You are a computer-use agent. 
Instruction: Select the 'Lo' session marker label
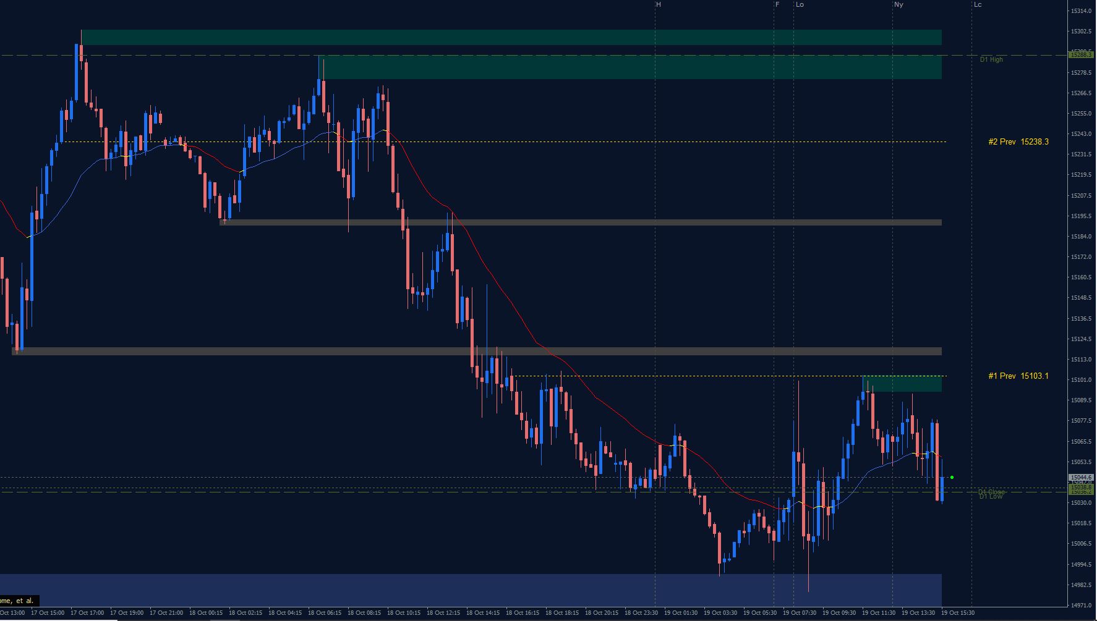[x=800, y=4]
